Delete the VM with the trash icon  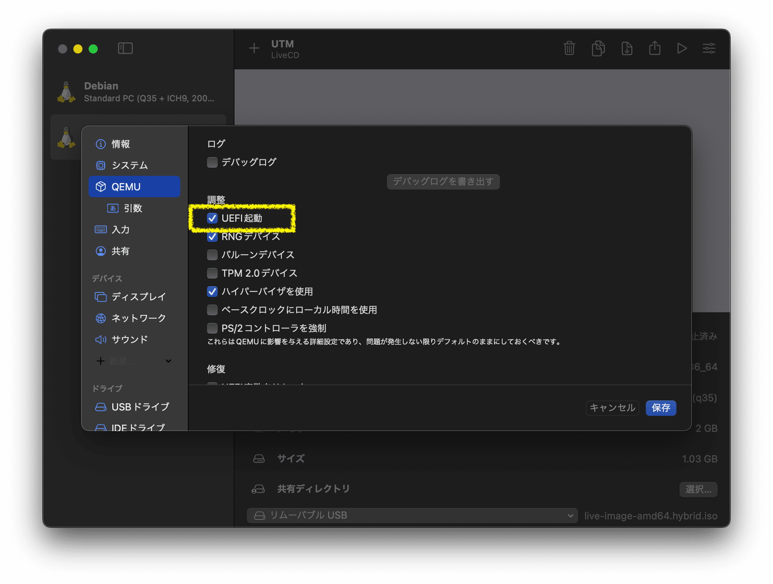569,49
